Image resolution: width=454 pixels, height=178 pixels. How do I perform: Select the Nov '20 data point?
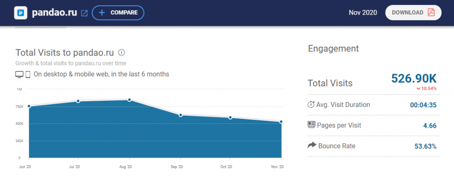[281, 122]
